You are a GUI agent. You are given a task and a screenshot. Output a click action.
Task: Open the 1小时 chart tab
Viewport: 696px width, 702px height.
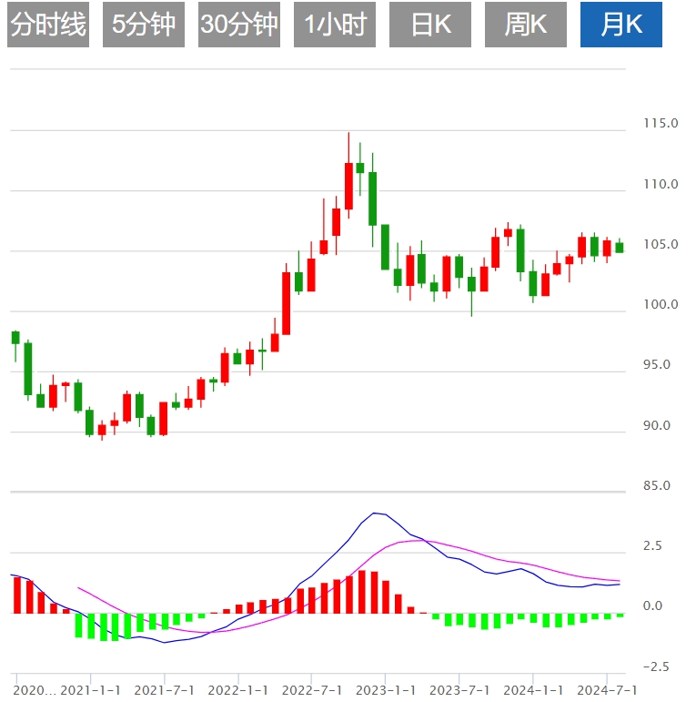pyautogui.click(x=335, y=25)
